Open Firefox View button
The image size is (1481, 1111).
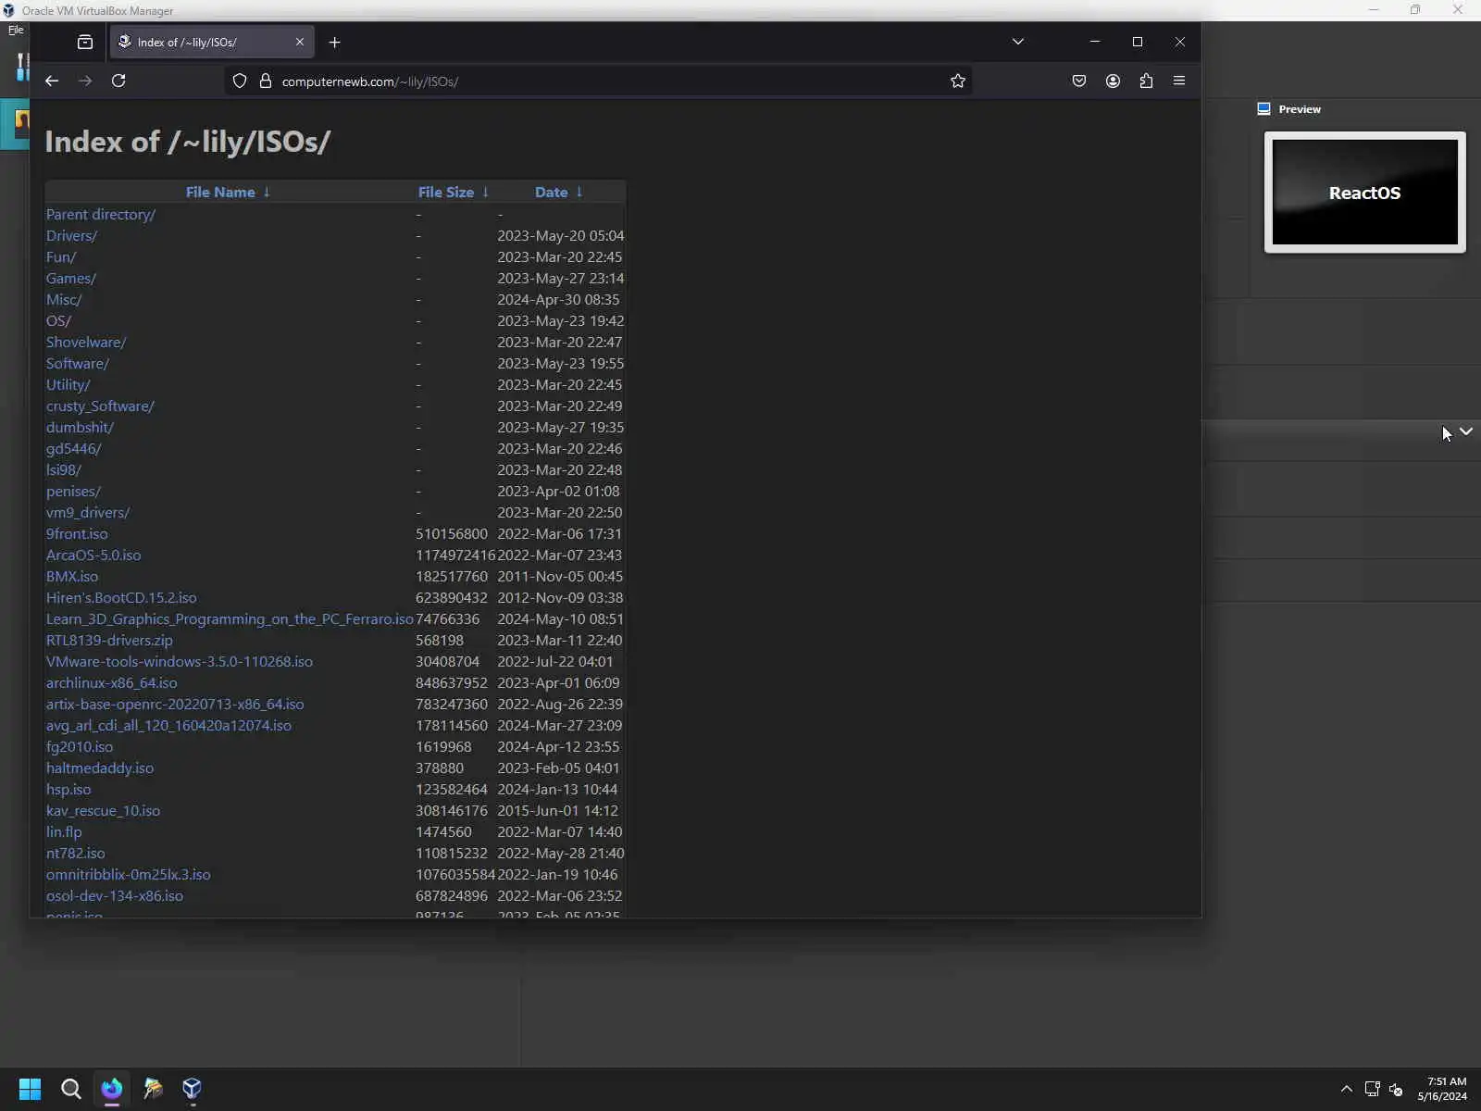pos(85,43)
